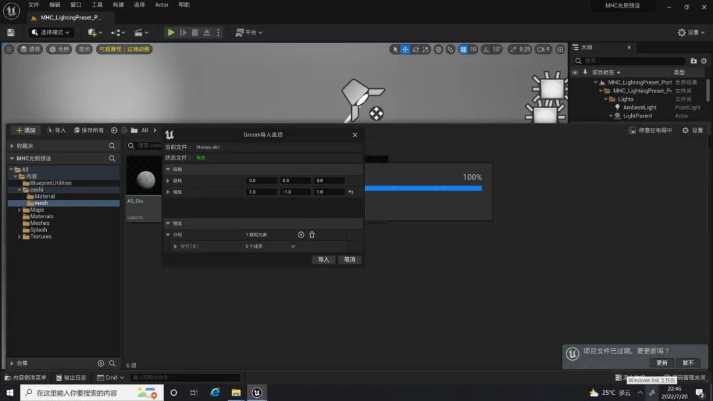Toggle visibility eye column in the Outliner
This screenshot has height=401, width=713.
point(575,73)
